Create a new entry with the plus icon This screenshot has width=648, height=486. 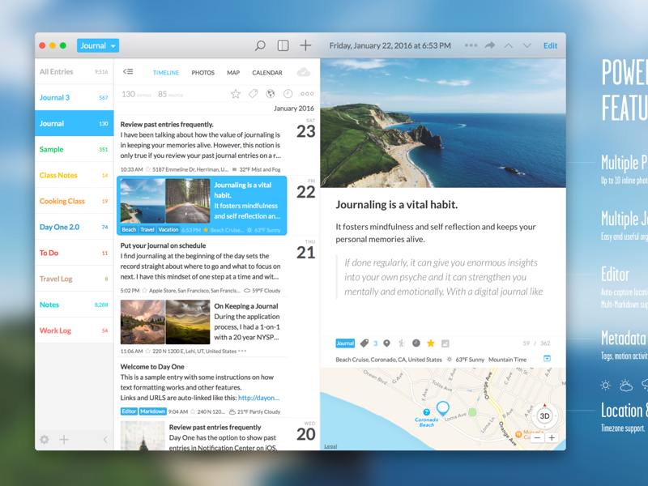[305, 45]
